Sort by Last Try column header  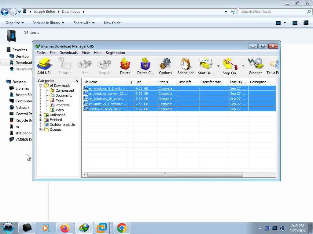[238, 82]
